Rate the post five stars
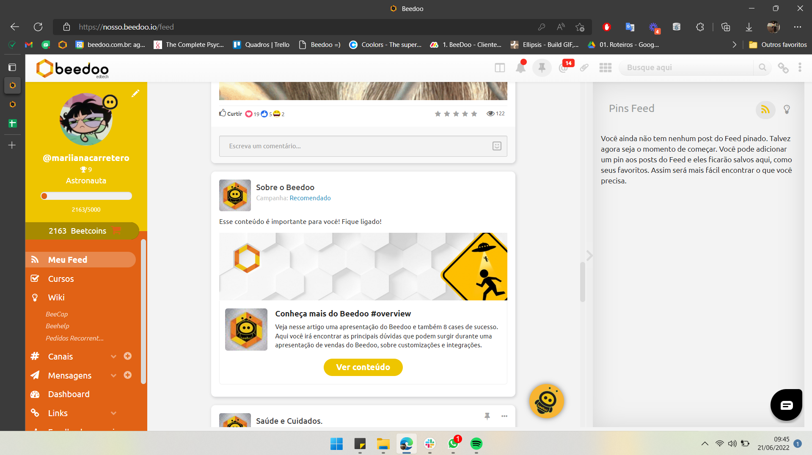 click(474, 113)
